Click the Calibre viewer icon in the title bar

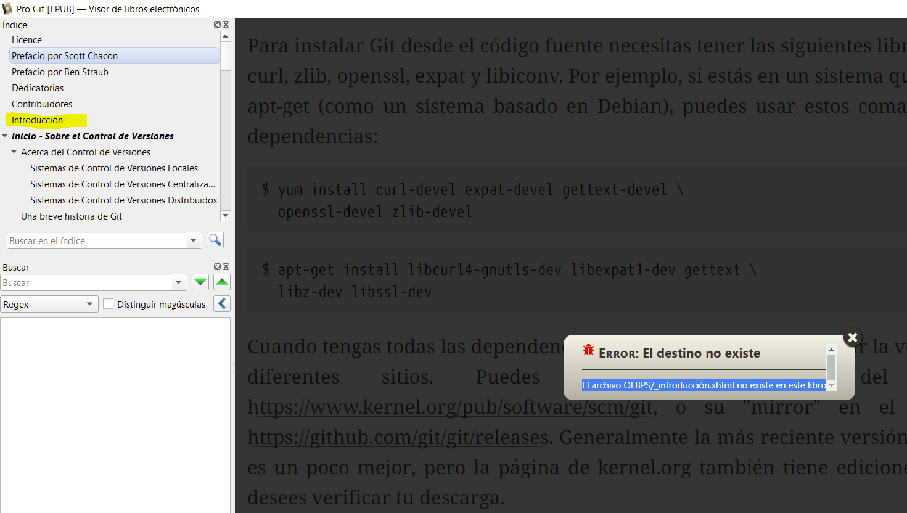(x=7, y=9)
